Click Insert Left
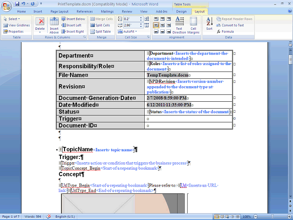293x220 pixels. [x=71, y=25]
